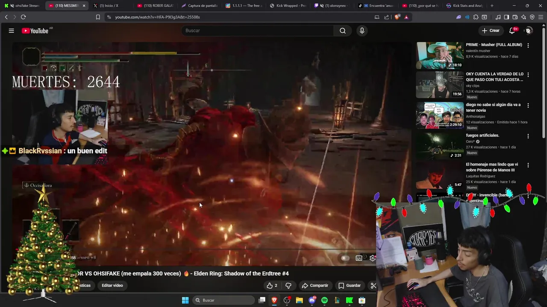Screen dimensions: 547x307
Task: Open the account avatar menu
Action: pos(529,31)
